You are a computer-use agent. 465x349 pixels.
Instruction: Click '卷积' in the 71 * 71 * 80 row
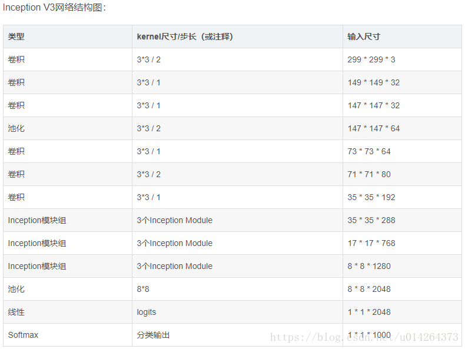(16, 174)
